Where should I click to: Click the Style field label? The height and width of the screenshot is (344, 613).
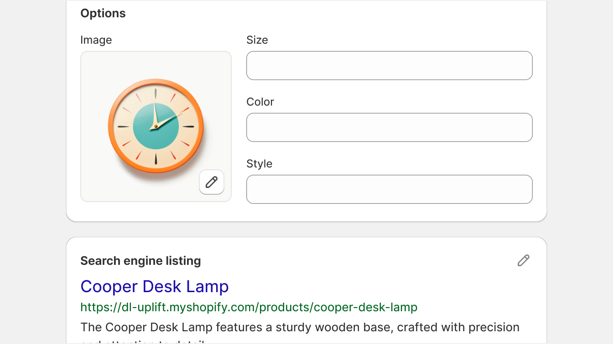(x=260, y=164)
